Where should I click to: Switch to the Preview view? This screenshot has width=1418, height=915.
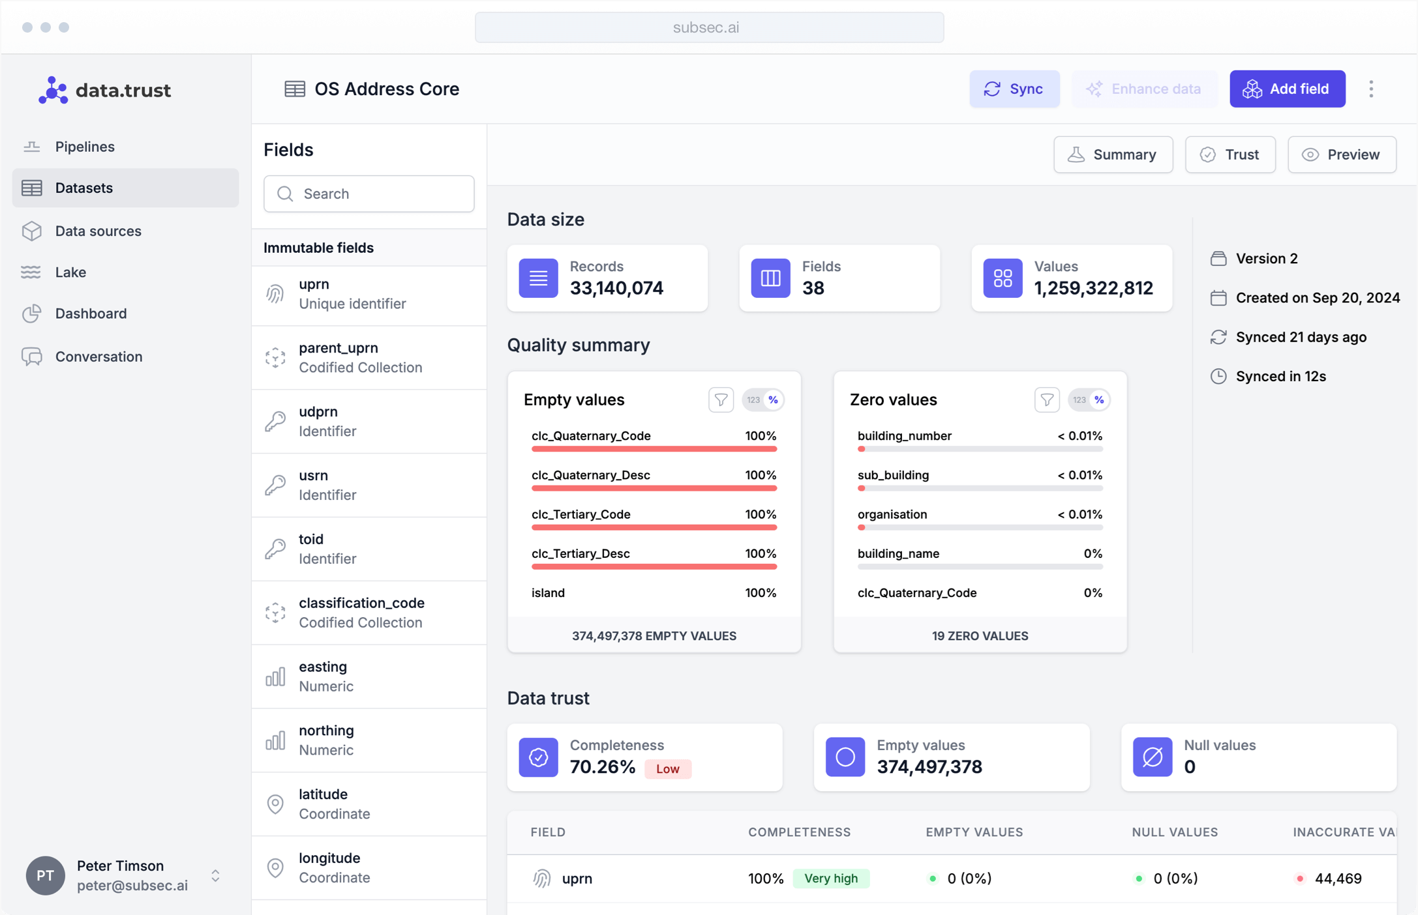1342,154
